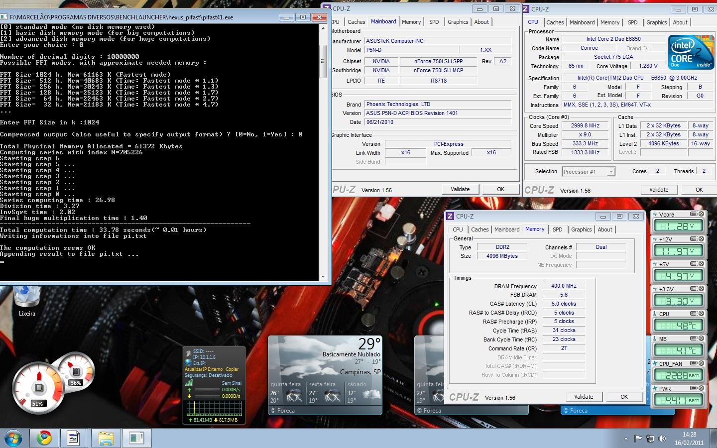The width and height of the screenshot is (717, 448).
Task: Select the CPU tab in the Memory window
Action: click(x=458, y=229)
